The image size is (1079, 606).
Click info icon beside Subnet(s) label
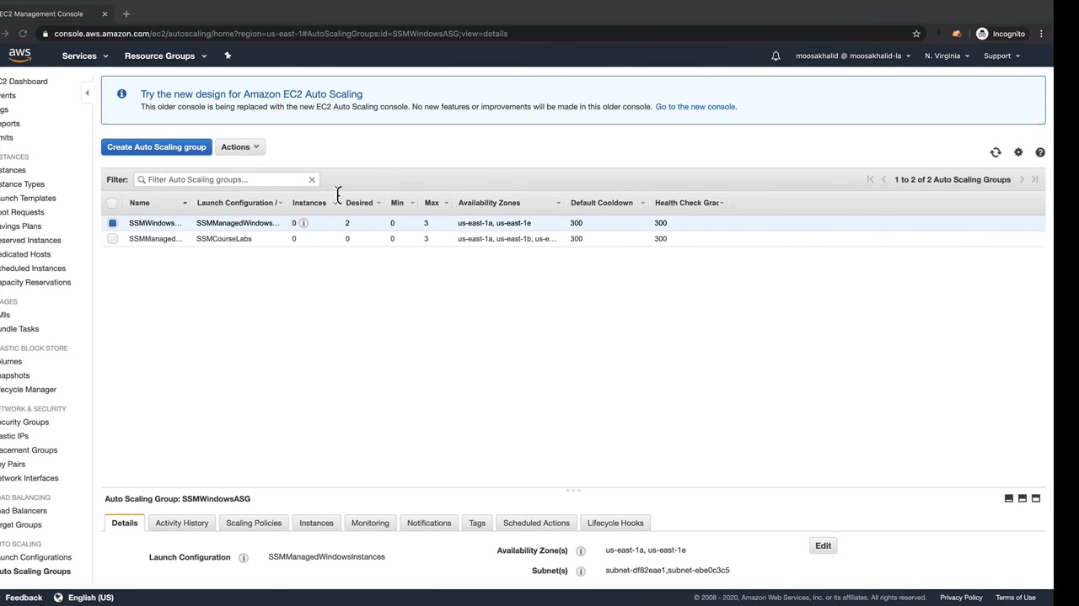[x=581, y=571]
